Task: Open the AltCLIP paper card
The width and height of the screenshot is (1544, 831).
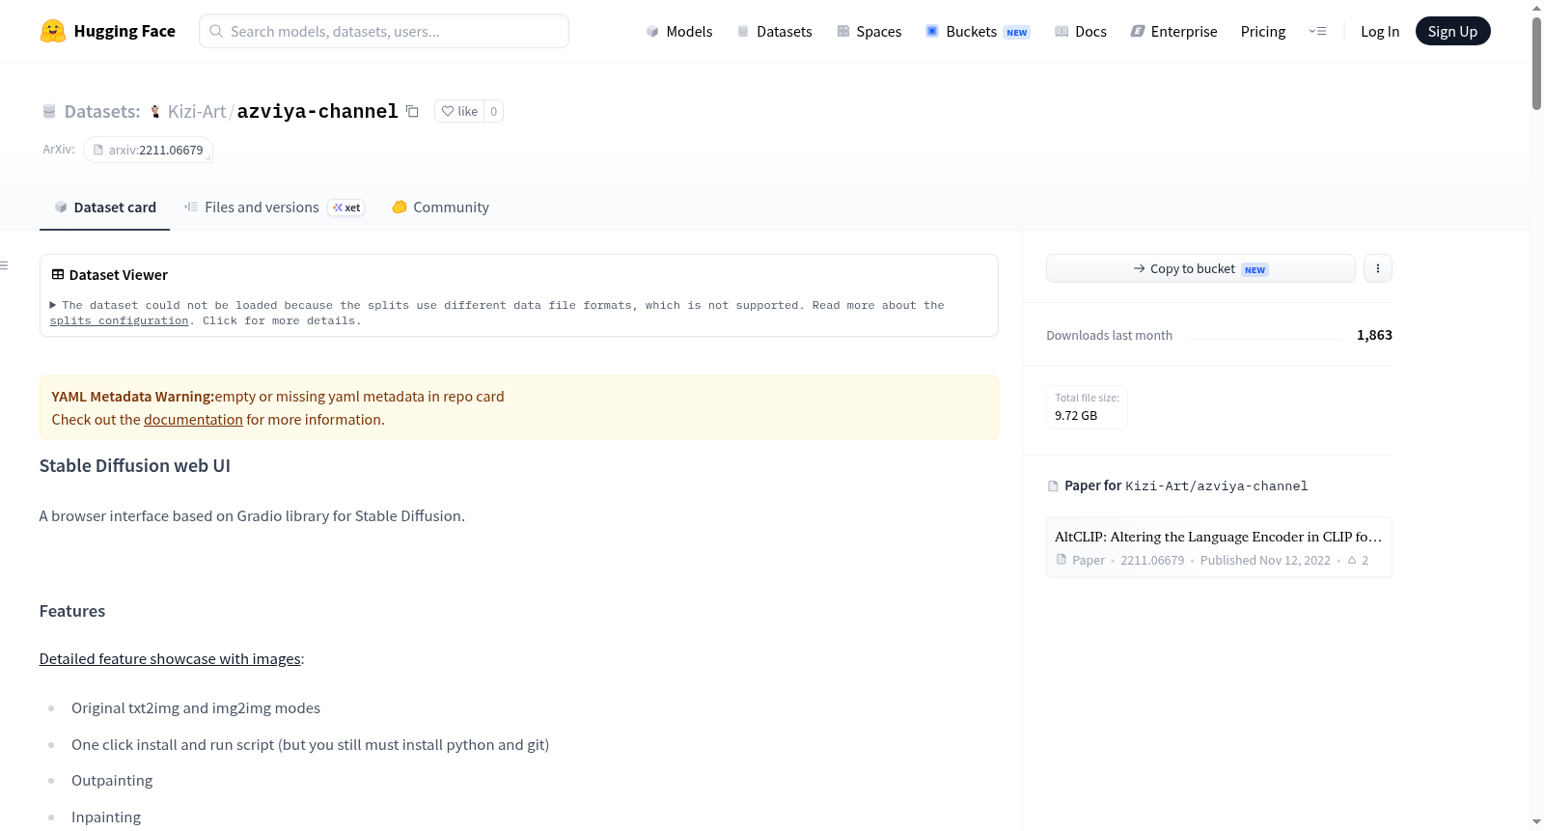Action: tap(1219, 546)
